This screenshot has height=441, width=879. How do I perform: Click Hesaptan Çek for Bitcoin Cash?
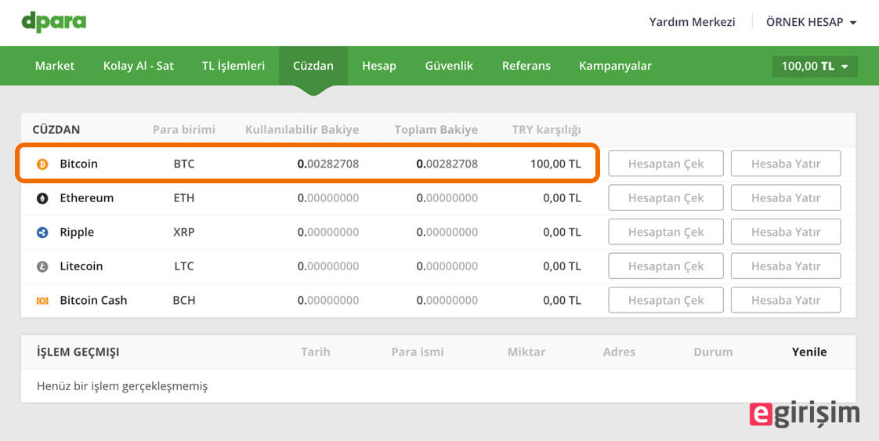click(x=666, y=300)
